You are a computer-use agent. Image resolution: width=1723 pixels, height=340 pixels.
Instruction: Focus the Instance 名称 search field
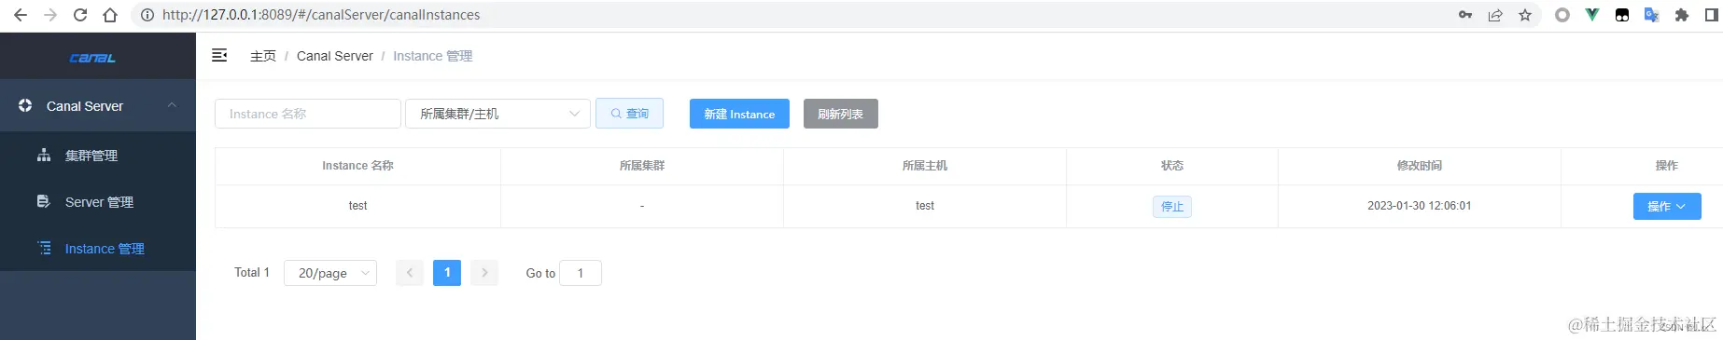(x=308, y=114)
